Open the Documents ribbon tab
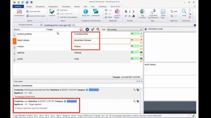This screenshot has width=211, height=118. 40,7
